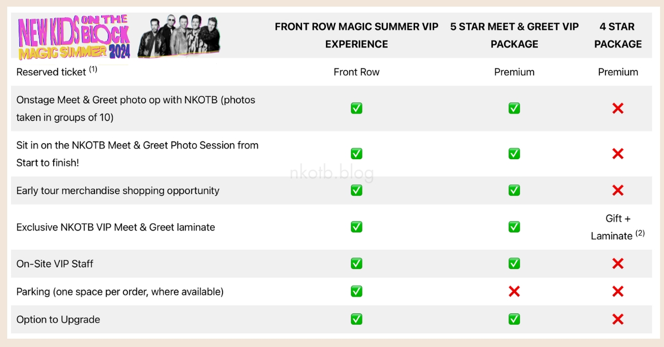Click the nkotb.blog watermark text
The image size is (664, 347).
(332, 173)
